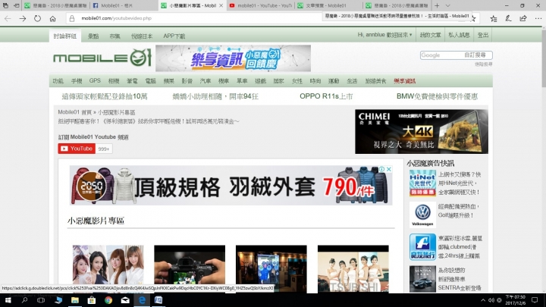Open the browser home page icon
Screen dimensions: 546x307
tap(52, 18)
